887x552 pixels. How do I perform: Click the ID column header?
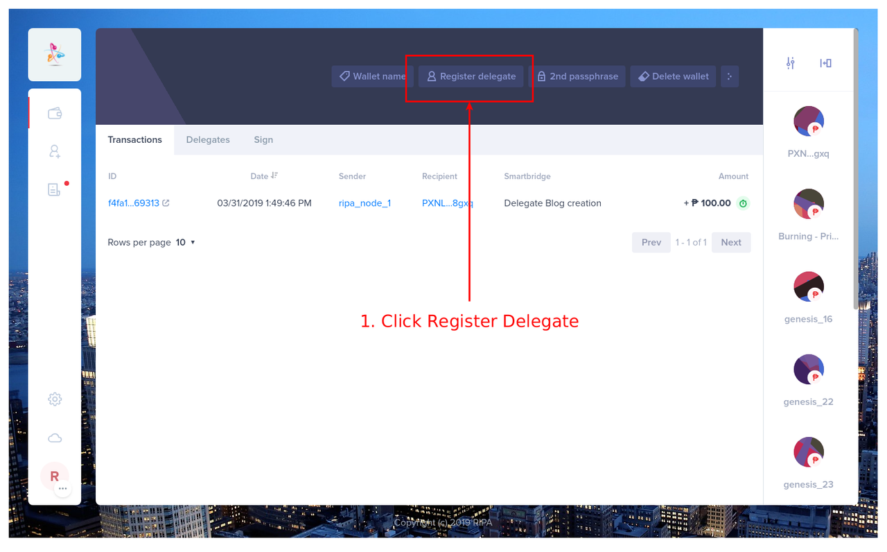(x=112, y=176)
